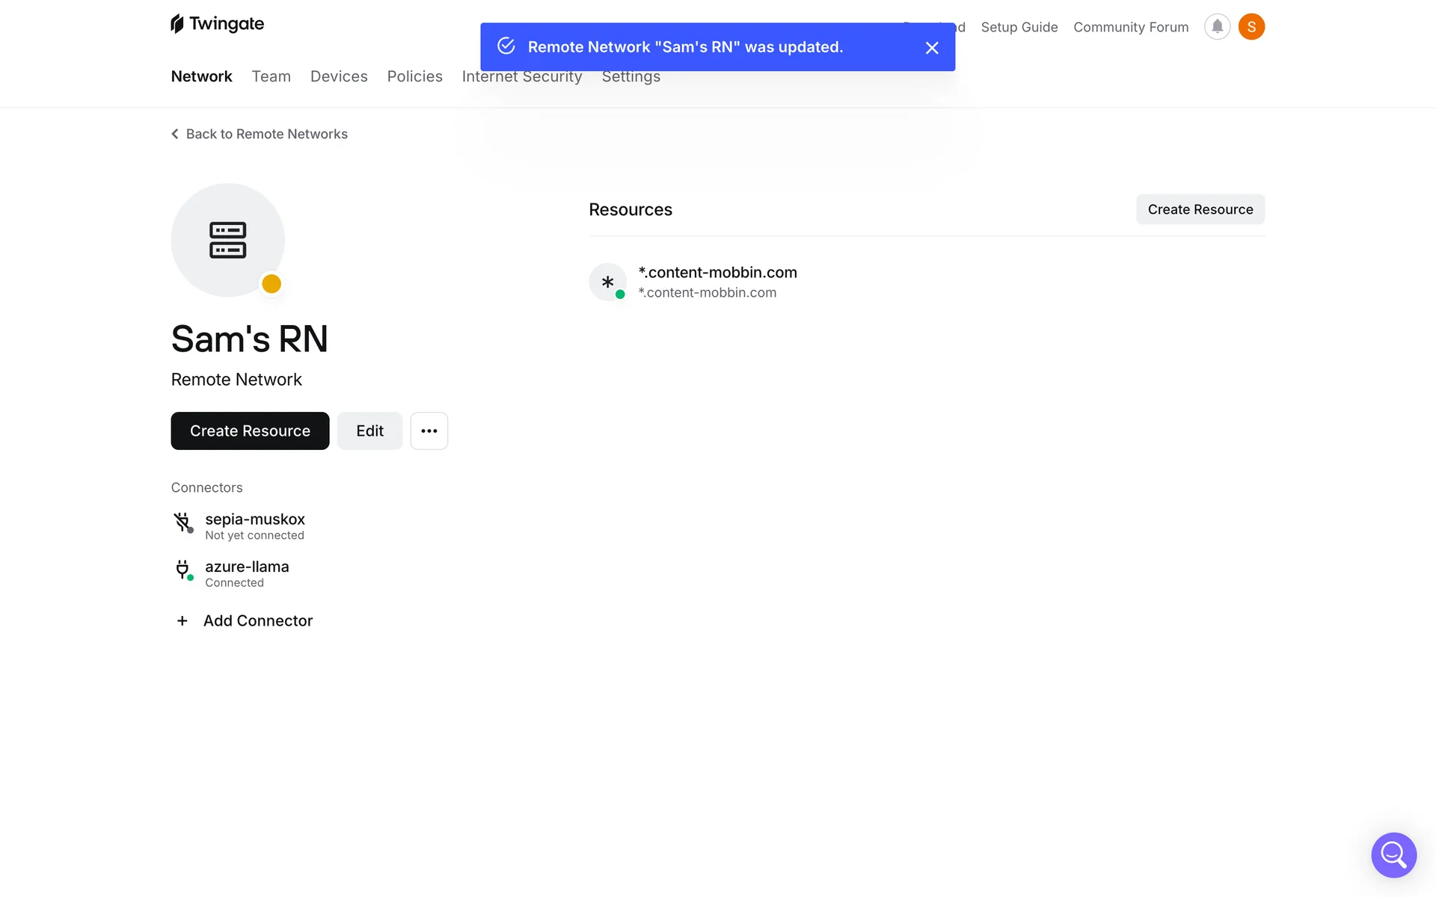Go back to Remote Networks

coord(260,134)
